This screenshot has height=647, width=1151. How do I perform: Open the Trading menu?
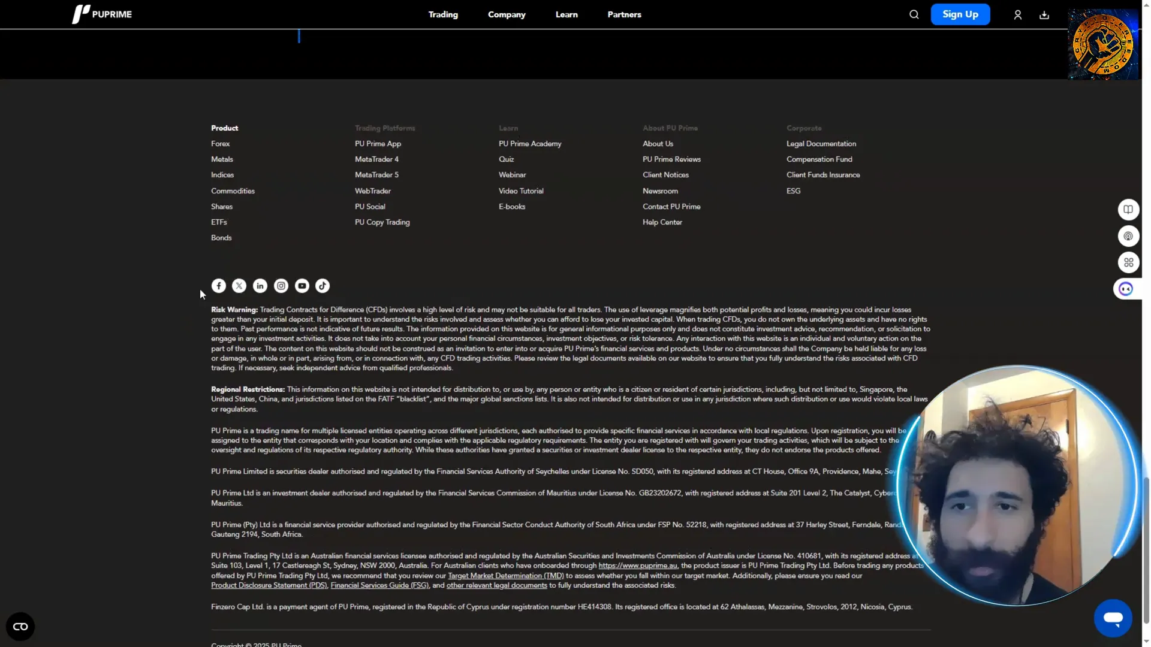coord(443,14)
